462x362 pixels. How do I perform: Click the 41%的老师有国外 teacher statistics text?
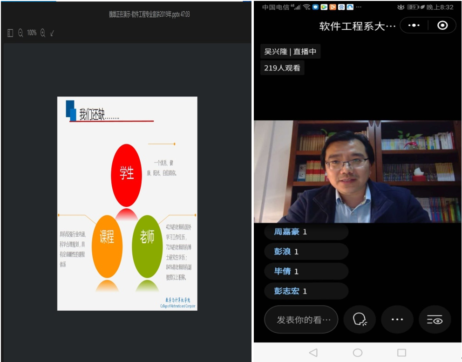point(178,253)
